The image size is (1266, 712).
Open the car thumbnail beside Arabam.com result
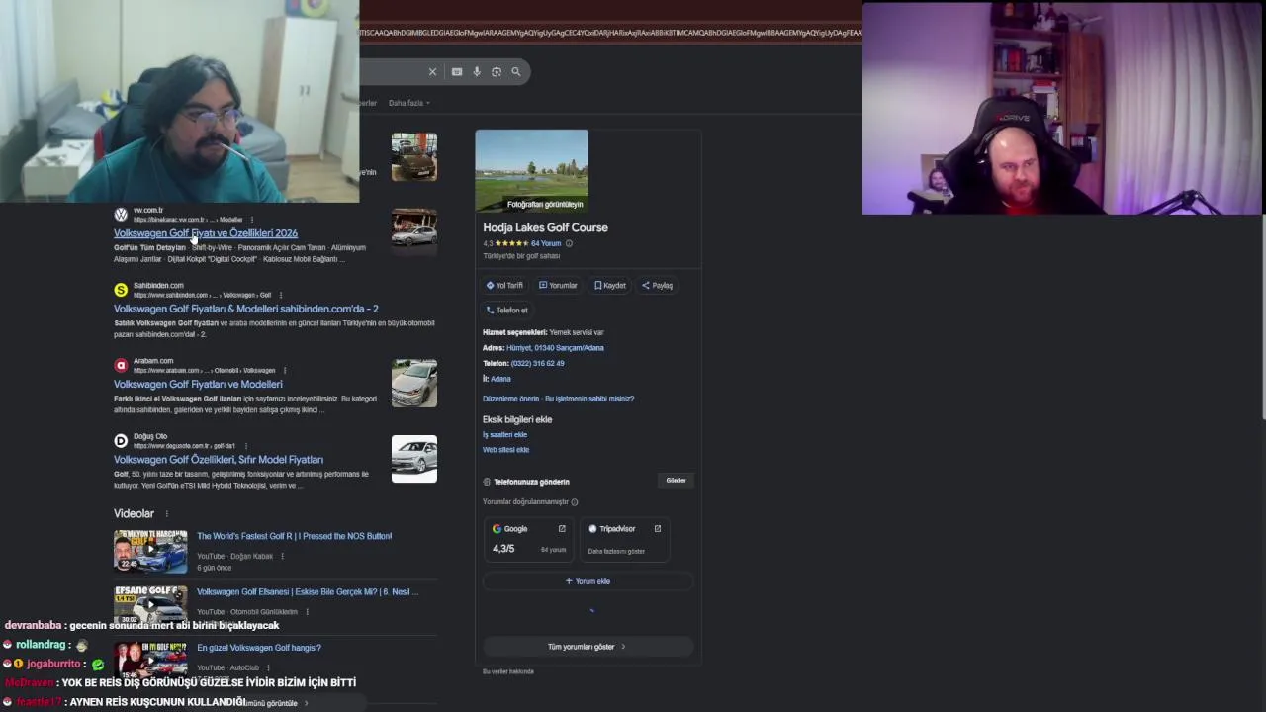[413, 383]
